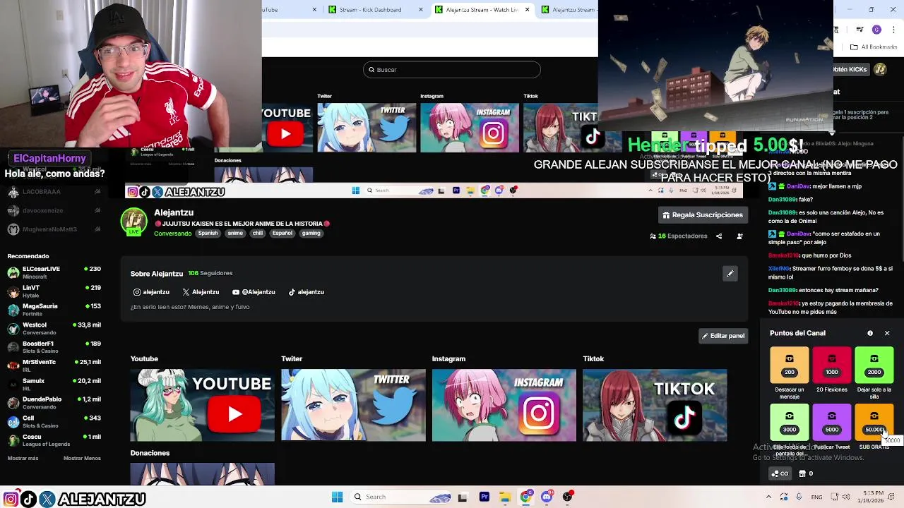Select the gaming tag
Screen dimensions: 904x508
click(x=311, y=233)
